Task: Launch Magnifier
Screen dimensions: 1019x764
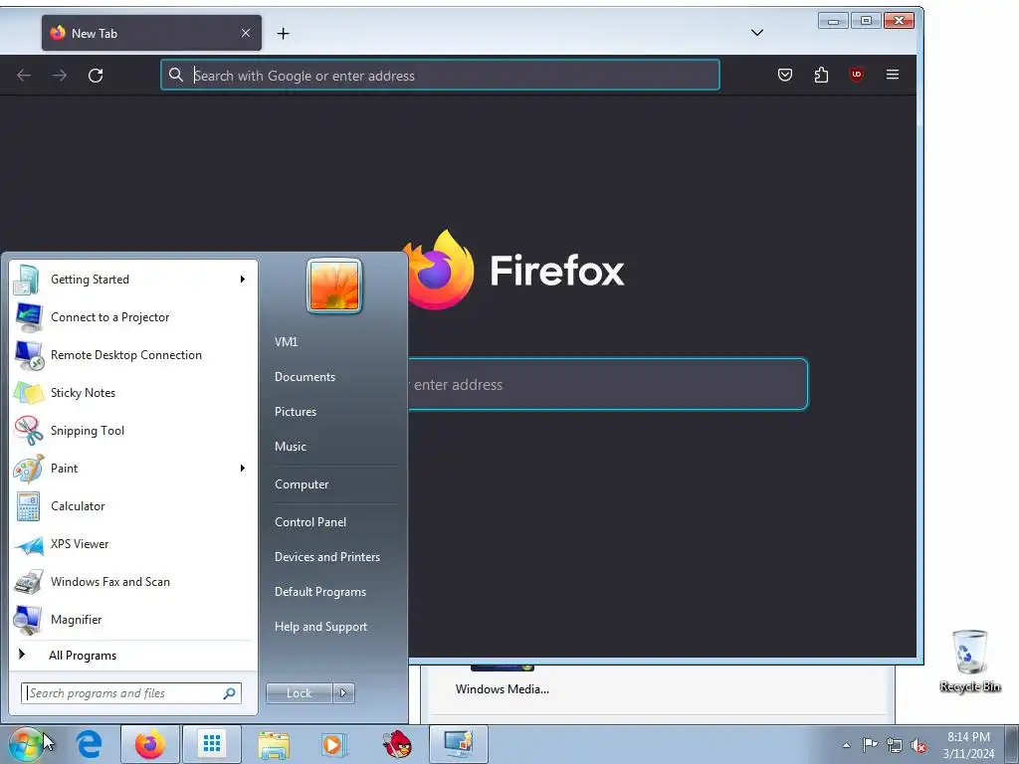Action: [x=132, y=619]
